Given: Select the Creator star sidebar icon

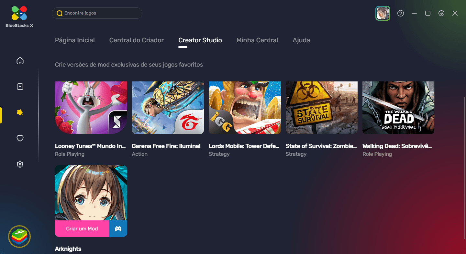Looking at the screenshot, I should pos(20,112).
